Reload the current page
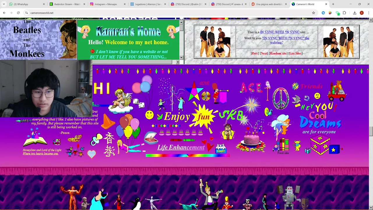373x210 pixels. tap(18, 13)
